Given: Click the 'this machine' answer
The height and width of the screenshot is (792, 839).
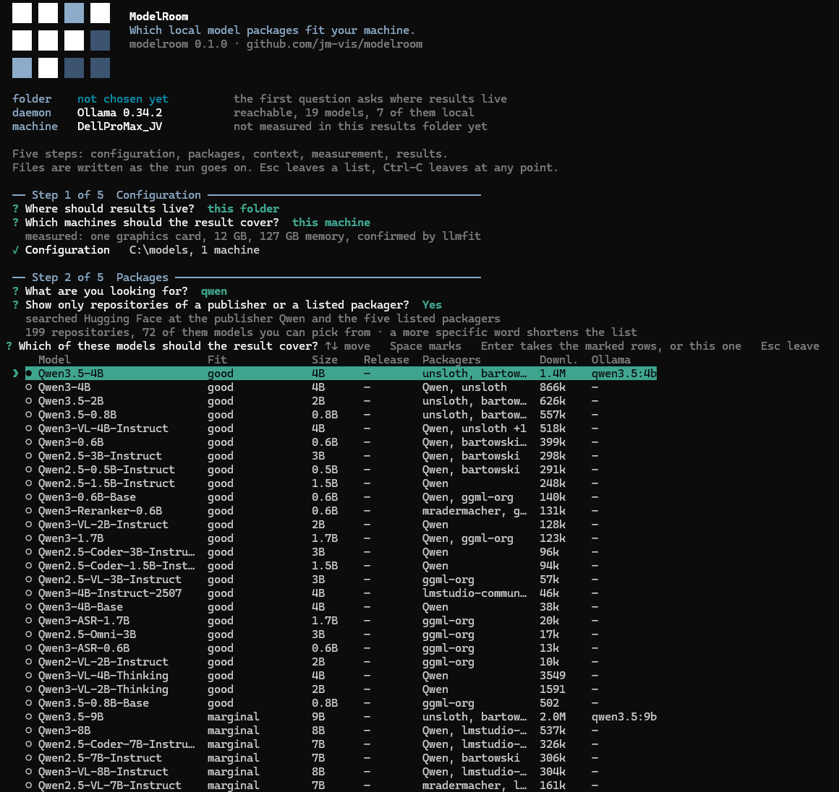Looking at the screenshot, I should (331, 223).
